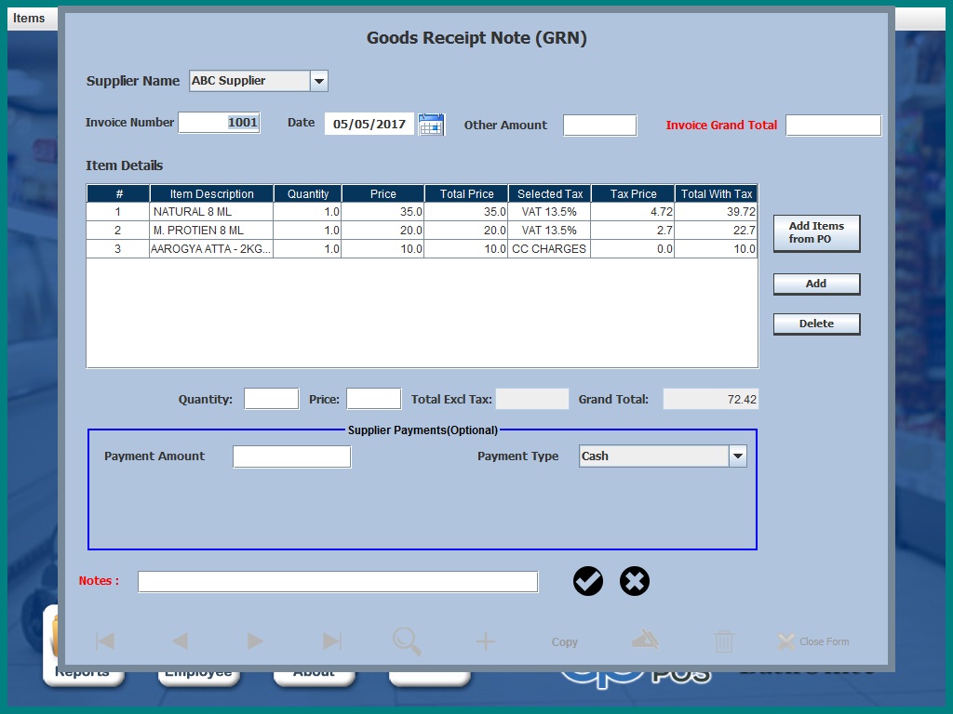Jump to the last record arrow

point(331,641)
